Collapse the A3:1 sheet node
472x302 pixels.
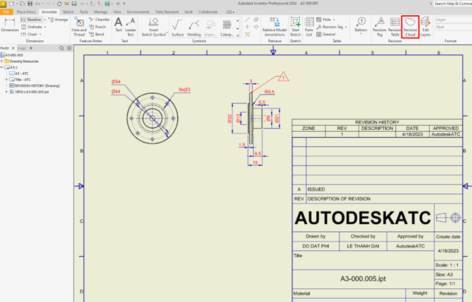[x=2, y=67]
